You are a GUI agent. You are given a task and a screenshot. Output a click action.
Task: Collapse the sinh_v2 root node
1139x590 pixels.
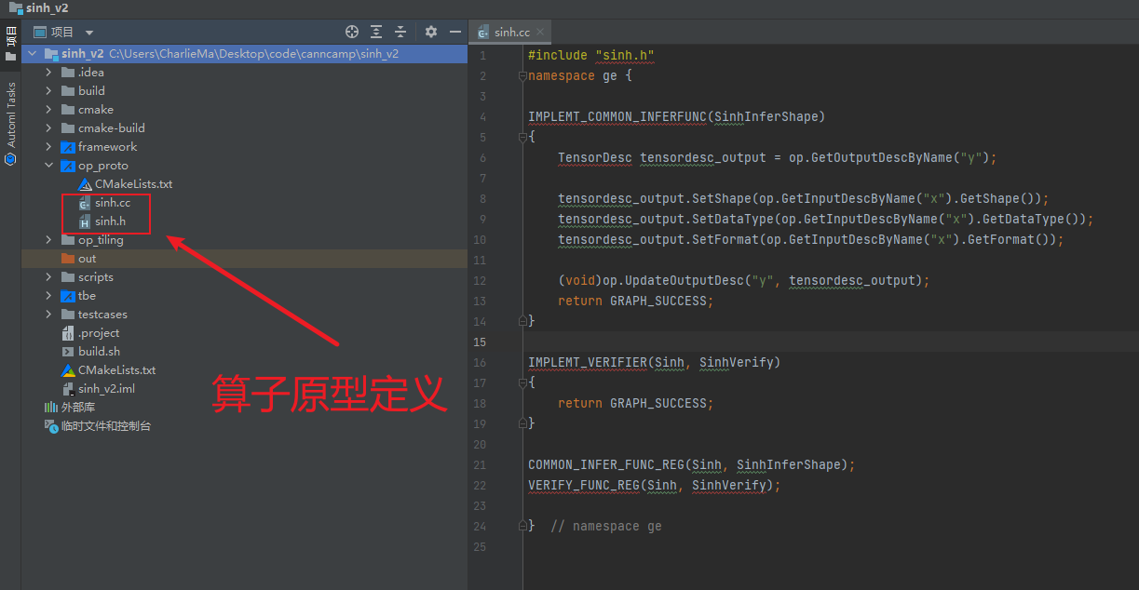[33, 54]
